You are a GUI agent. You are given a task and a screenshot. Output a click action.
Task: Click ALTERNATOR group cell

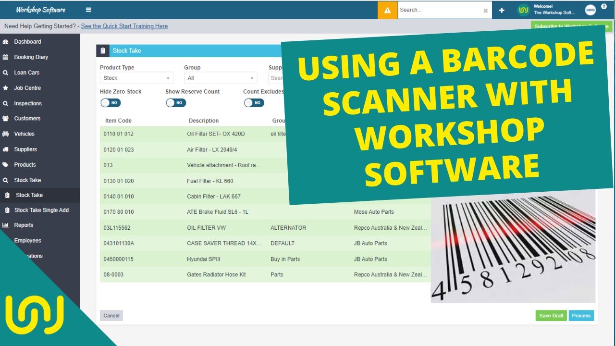288,228
